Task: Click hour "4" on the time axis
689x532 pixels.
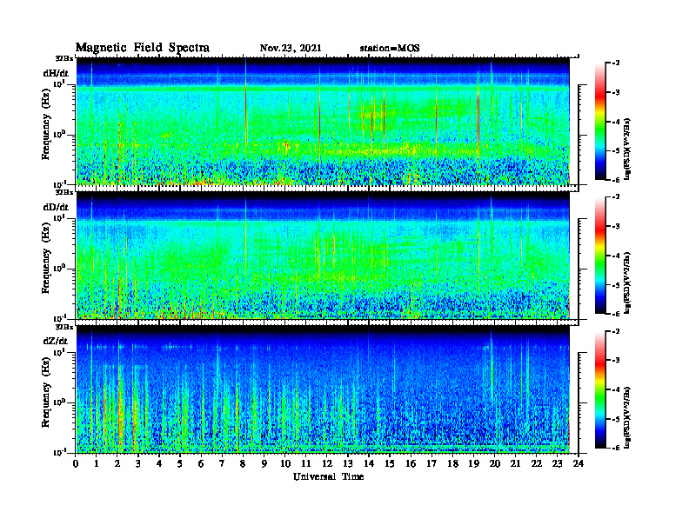Action: pos(159,464)
